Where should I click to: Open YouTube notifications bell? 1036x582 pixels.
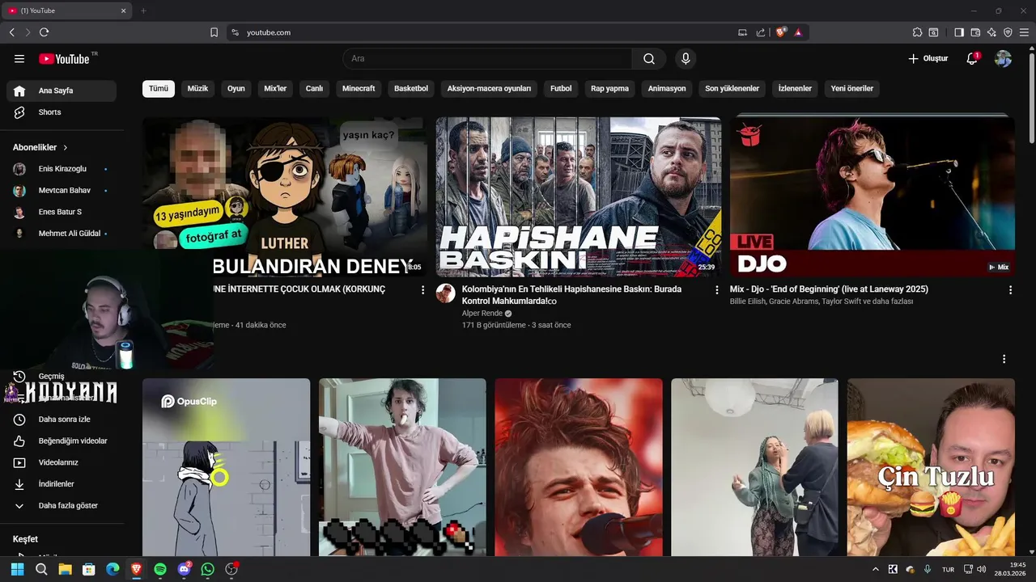point(972,59)
